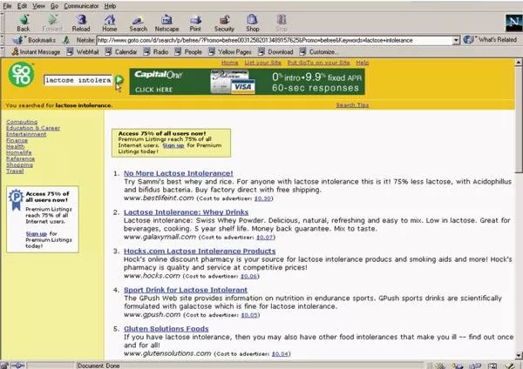This screenshot has width=523, height=369.
Task: Click the What's Related button
Action: (x=491, y=39)
